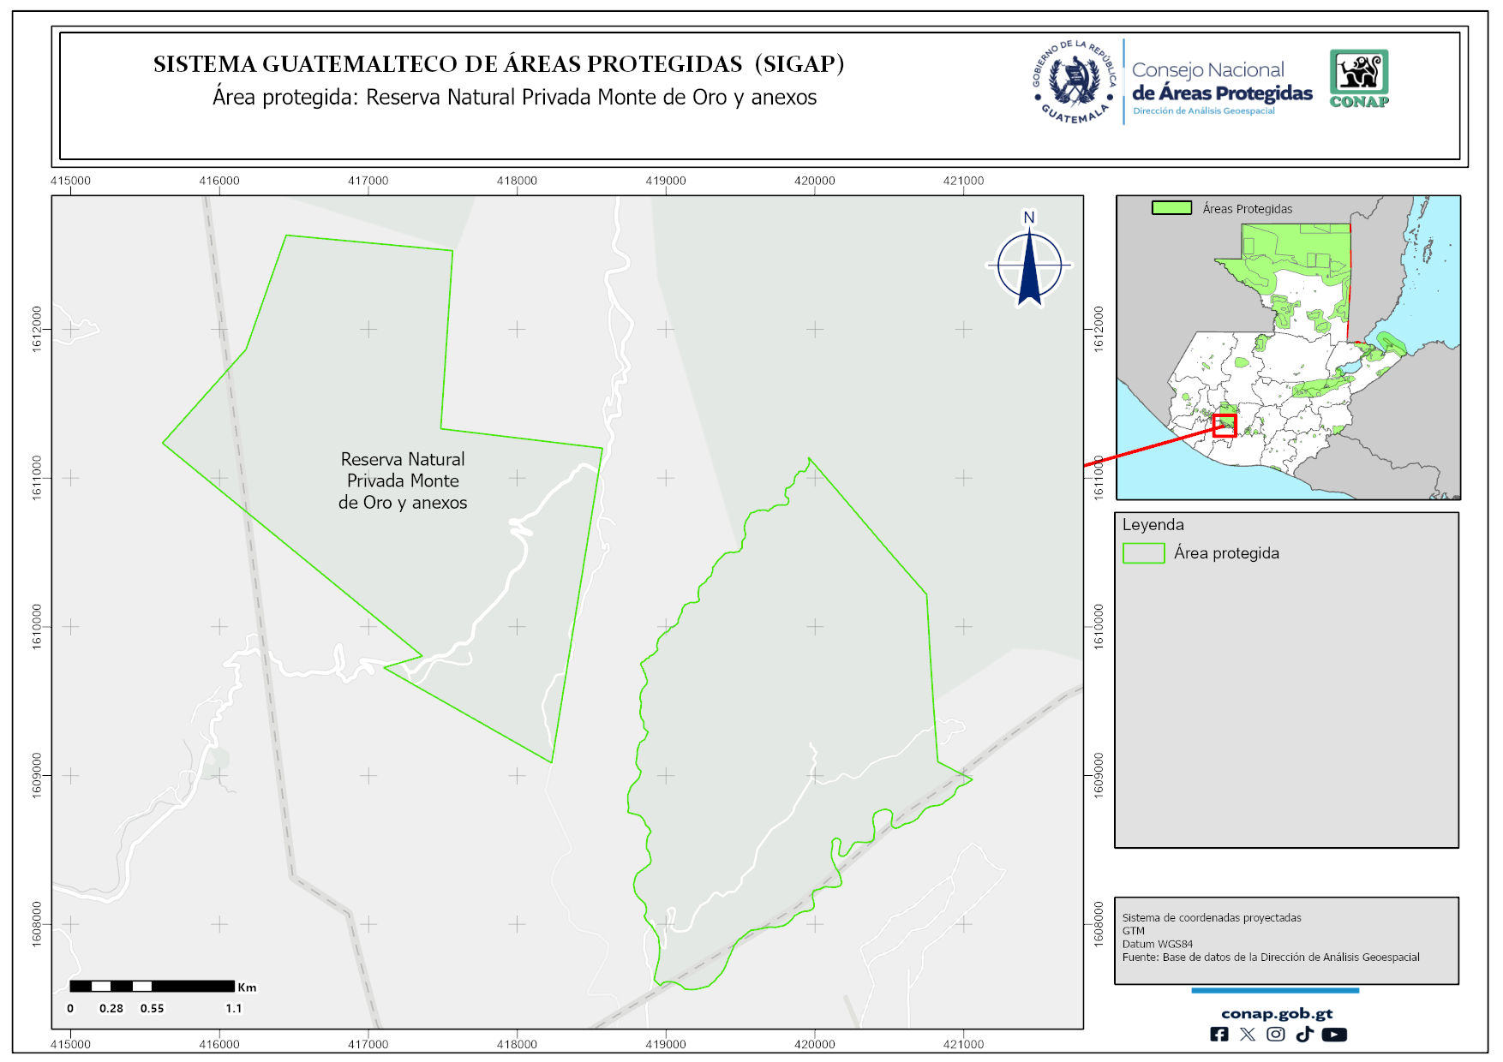
Task: Click the Consejo Nacional de Áreas Protegidas text
Action: pos(1221,83)
